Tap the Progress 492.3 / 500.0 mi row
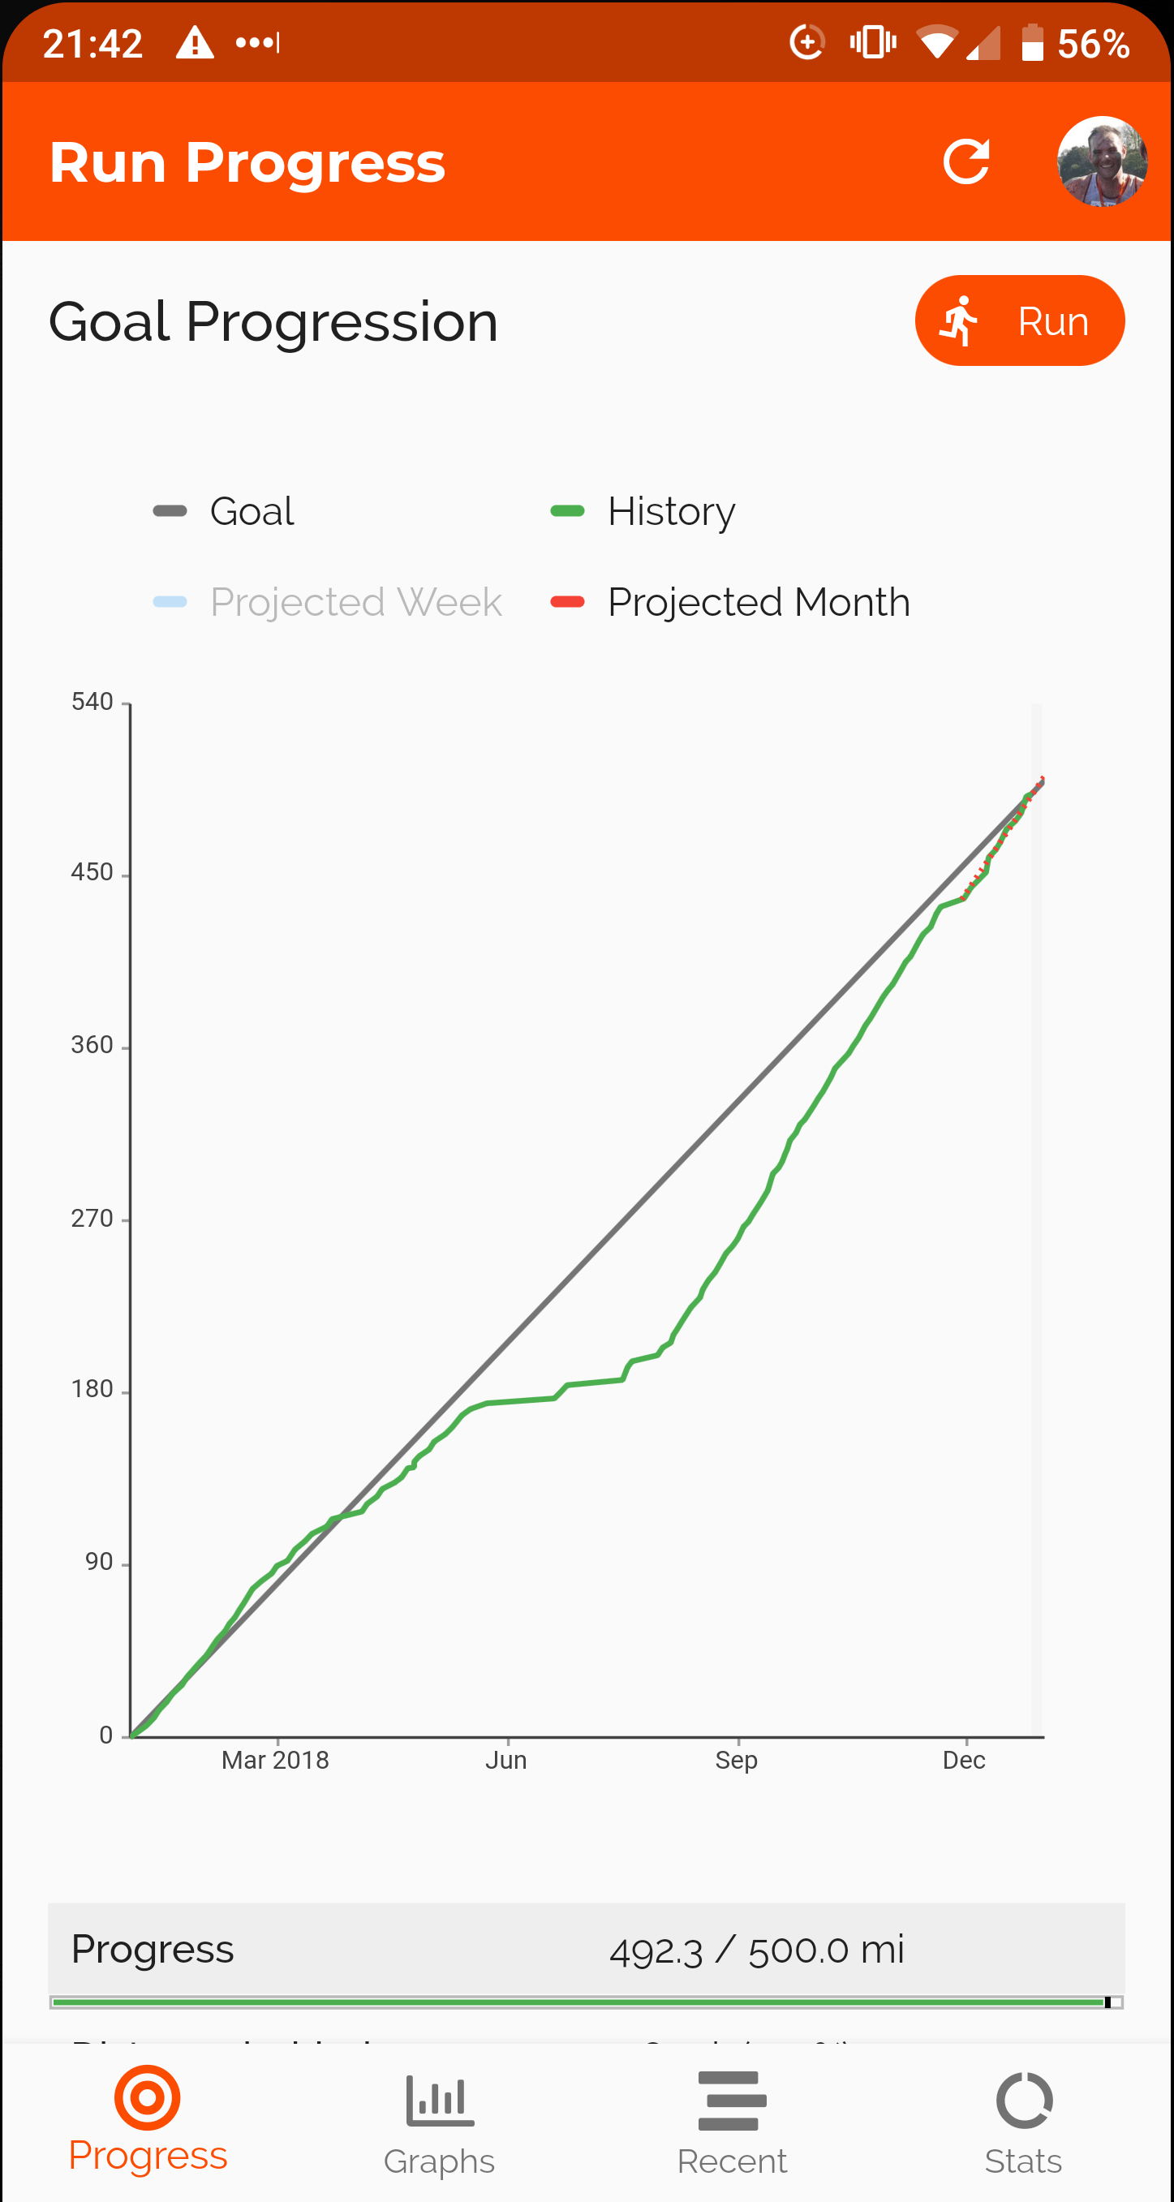This screenshot has width=1174, height=2202. (586, 1950)
